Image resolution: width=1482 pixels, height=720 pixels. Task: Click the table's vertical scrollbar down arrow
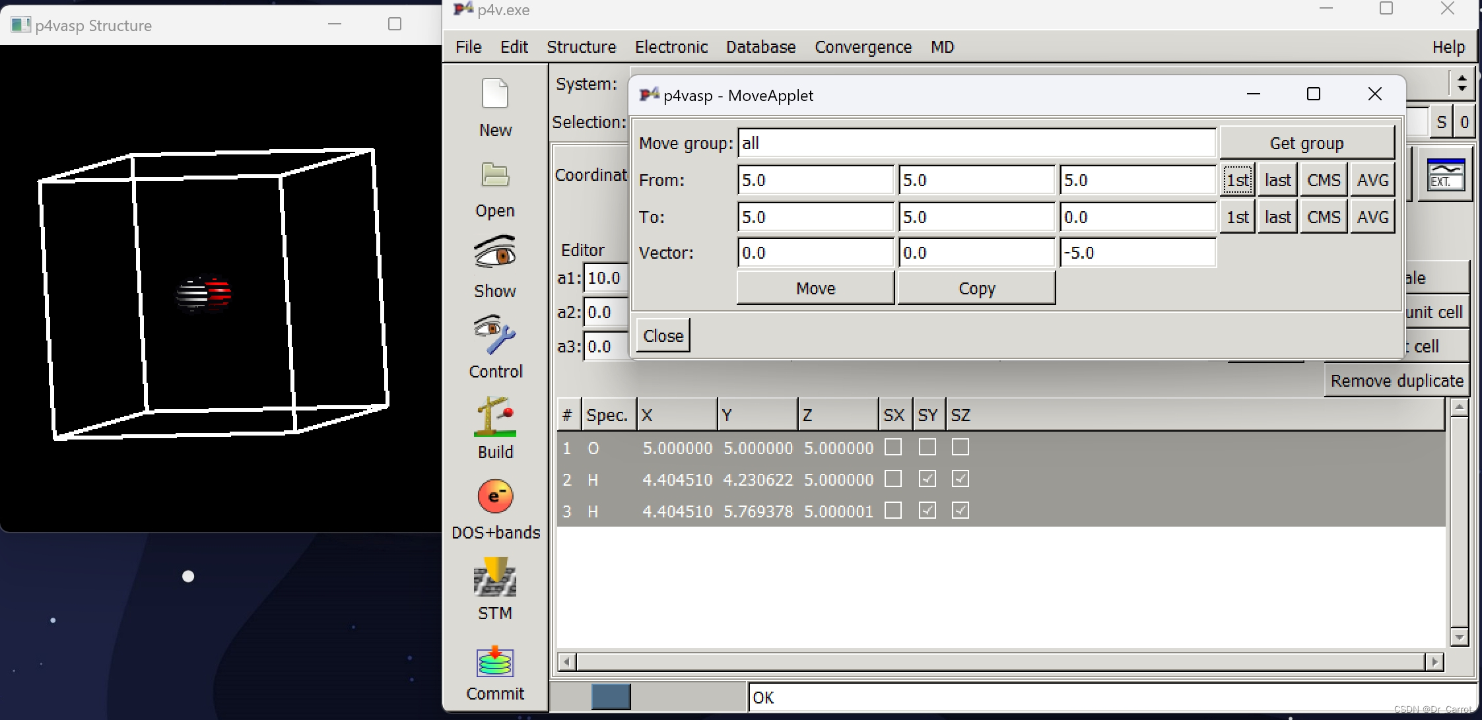[x=1459, y=638]
